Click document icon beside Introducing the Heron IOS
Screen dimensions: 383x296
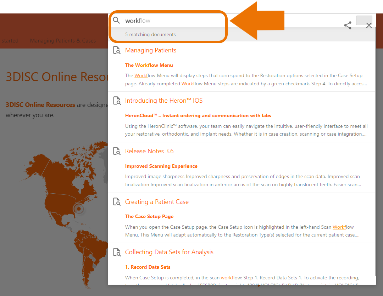coord(117,101)
